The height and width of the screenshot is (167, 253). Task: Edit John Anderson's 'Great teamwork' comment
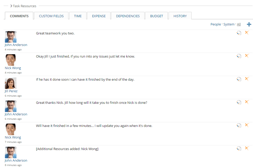click(x=239, y=33)
